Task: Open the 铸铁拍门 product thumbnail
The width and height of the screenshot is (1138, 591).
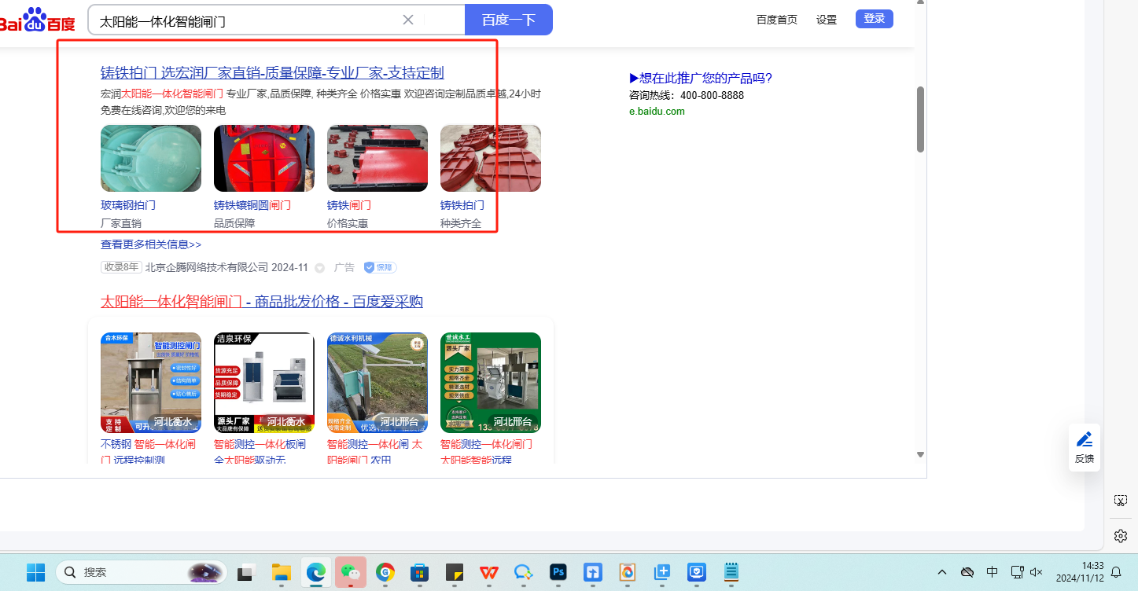Action: coord(491,158)
